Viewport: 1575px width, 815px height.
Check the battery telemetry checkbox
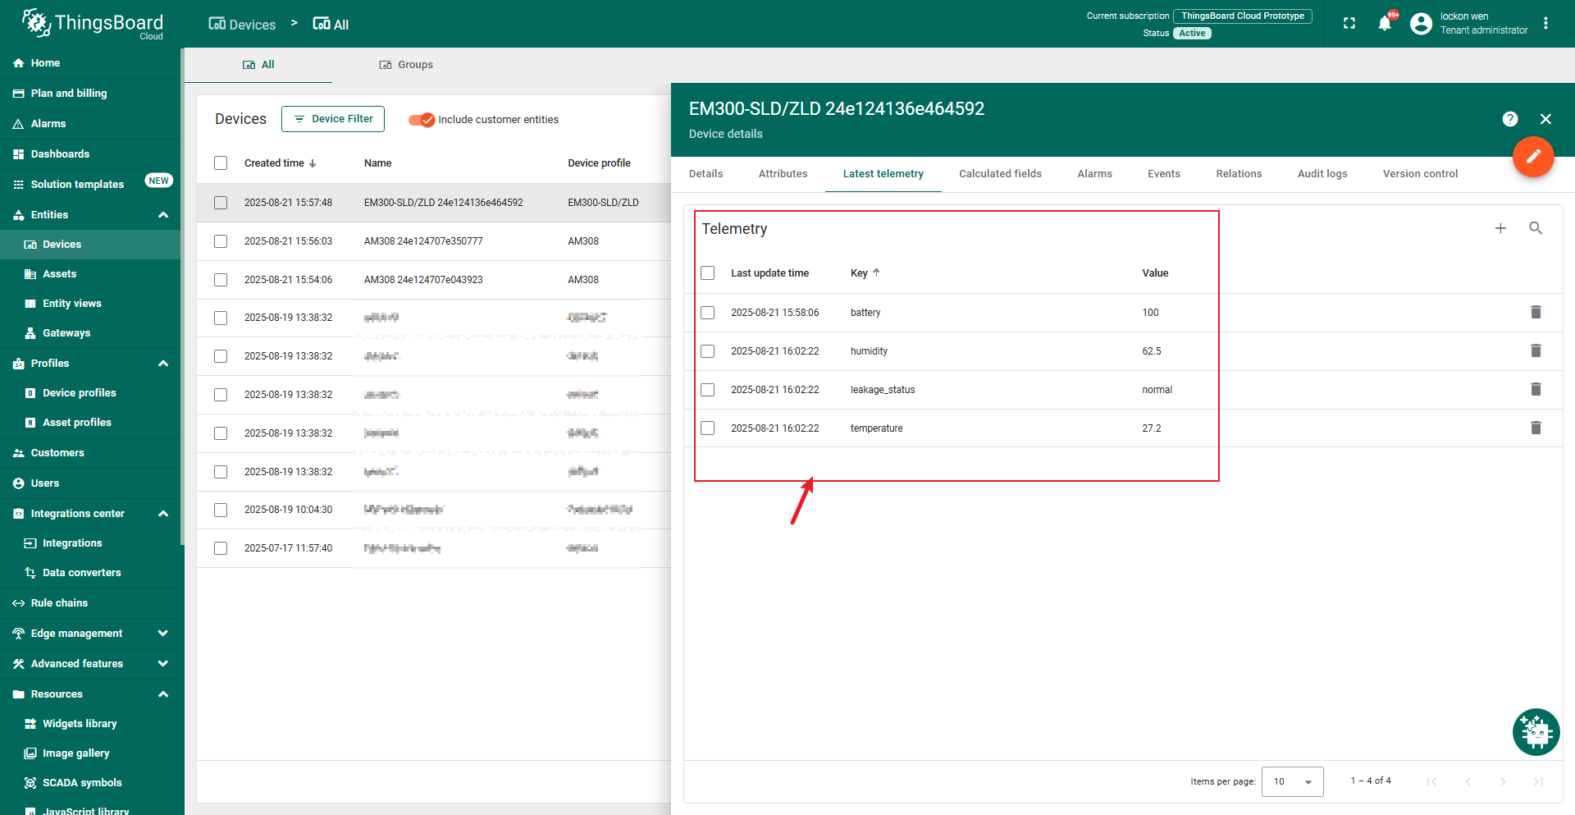(x=708, y=313)
